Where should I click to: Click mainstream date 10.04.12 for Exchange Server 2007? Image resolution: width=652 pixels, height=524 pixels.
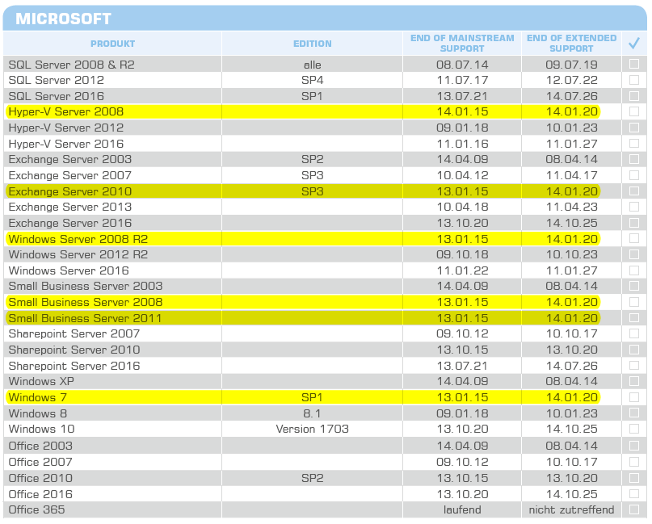462,175
